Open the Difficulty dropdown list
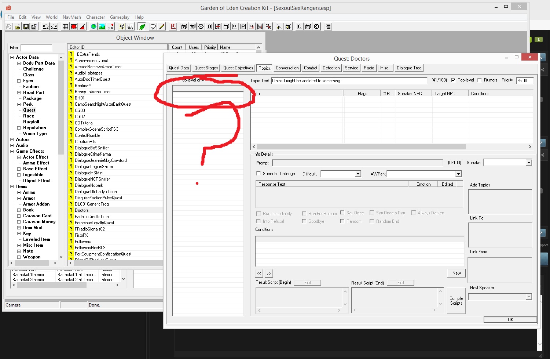Viewport: 550px width, 359px height. point(358,174)
